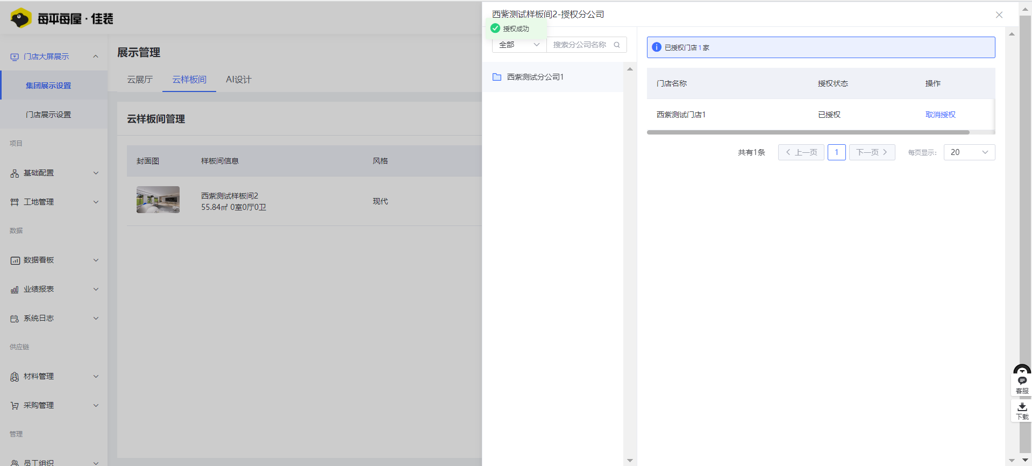Click the horizontal scrollbar under the store table
Screen dimensions: 1032x466
808,132
